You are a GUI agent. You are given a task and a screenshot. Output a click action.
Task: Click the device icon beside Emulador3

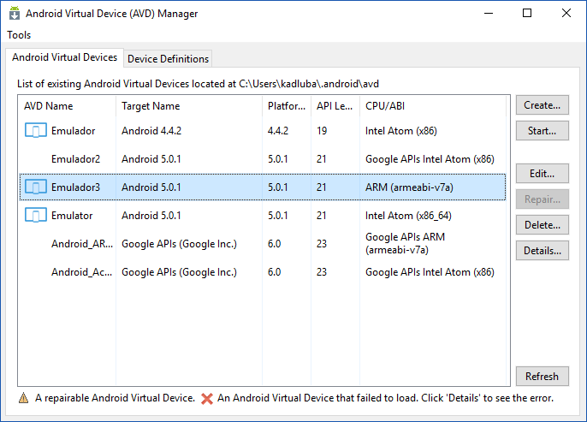coord(36,187)
